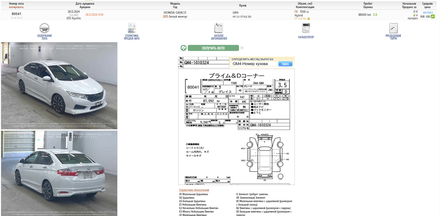The image size is (440, 216).
Task: Click the photo count 20 next to Получить фото
Action: [x=242, y=48]
